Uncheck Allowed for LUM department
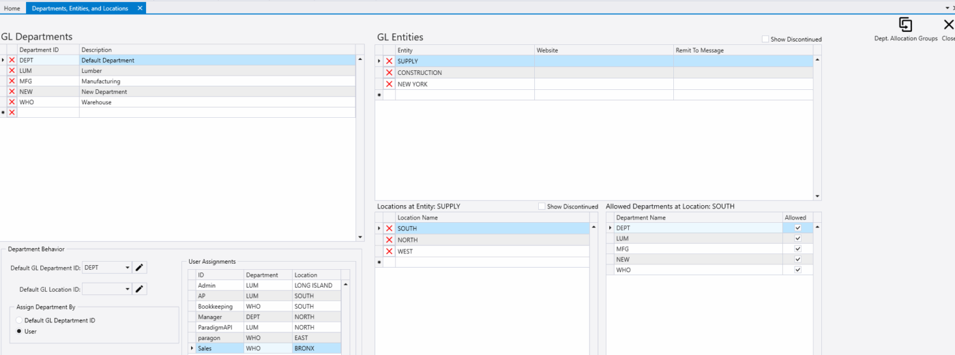This screenshot has width=955, height=355. (x=797, y=238)
